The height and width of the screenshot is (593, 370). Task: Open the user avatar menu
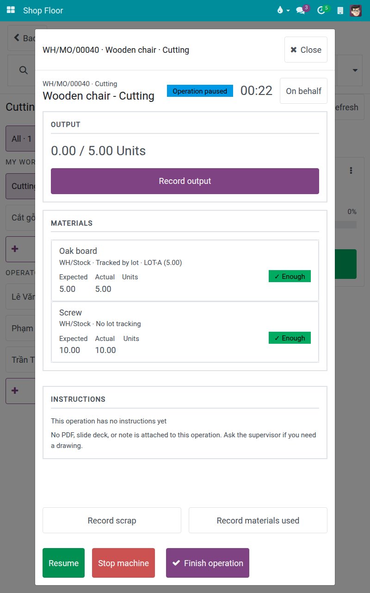[x=356, y=10]
